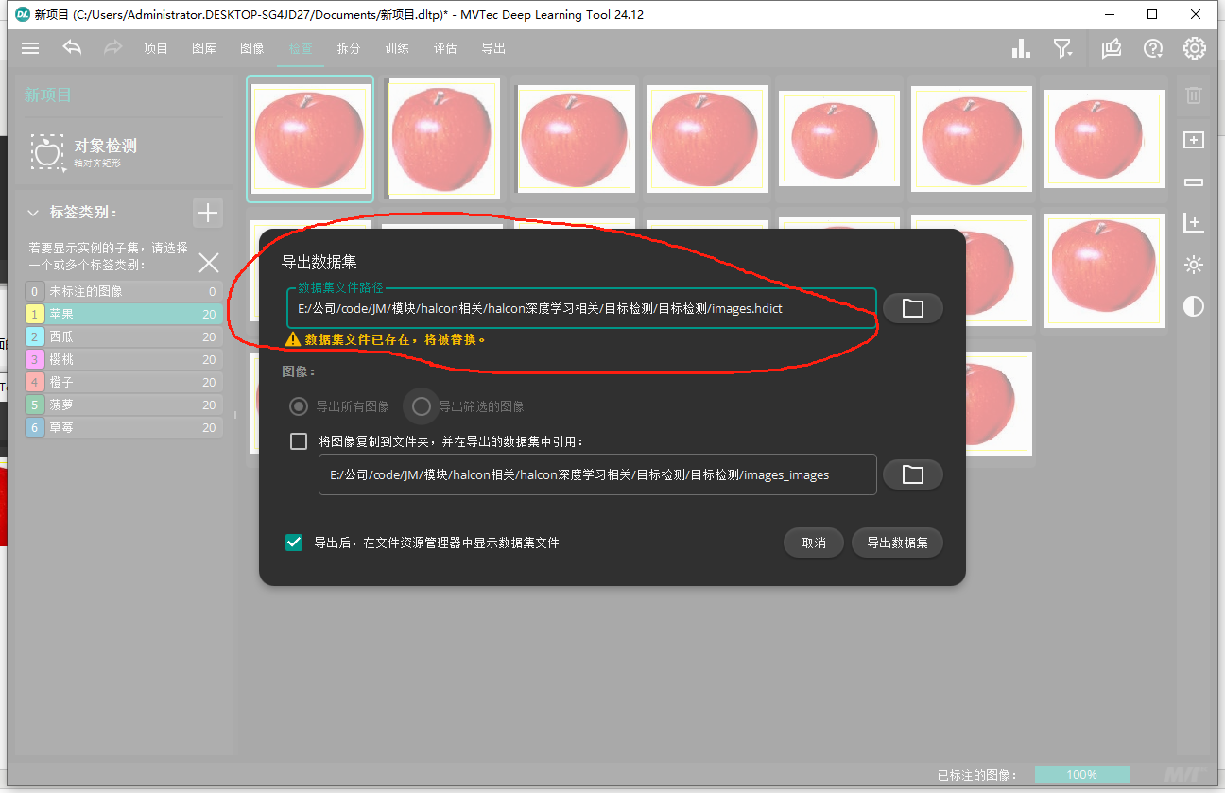Viewport: 1225px width, 793px height.
Task: Click the 苹果 label color swatch
Action: click(x=36, y=313)
